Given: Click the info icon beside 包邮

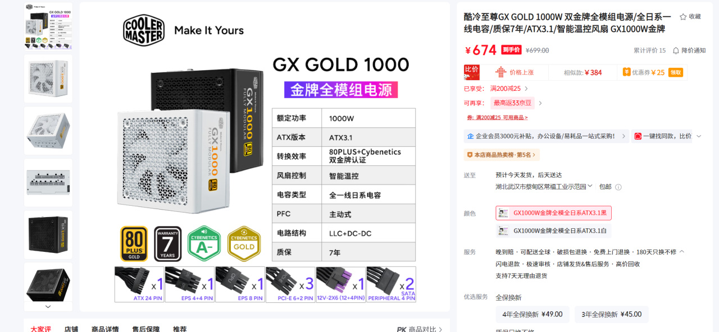Looking at the screenshot, I should click(618, 187).
